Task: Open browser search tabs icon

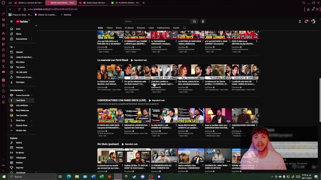Action: (x=304, y=3)
